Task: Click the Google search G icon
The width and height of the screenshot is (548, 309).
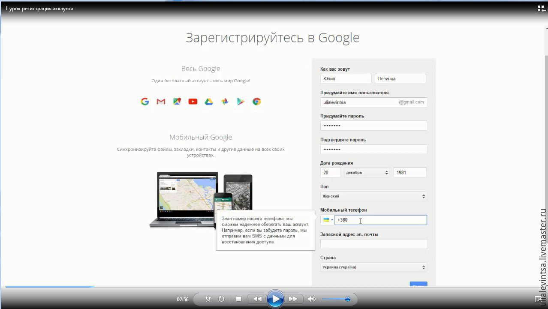Action: [145, 102]
